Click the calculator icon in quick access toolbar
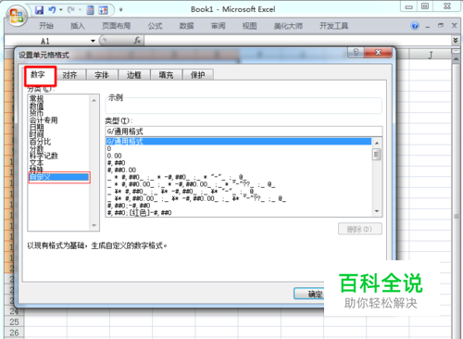This screenshot has height=339, width=463. 90,10
